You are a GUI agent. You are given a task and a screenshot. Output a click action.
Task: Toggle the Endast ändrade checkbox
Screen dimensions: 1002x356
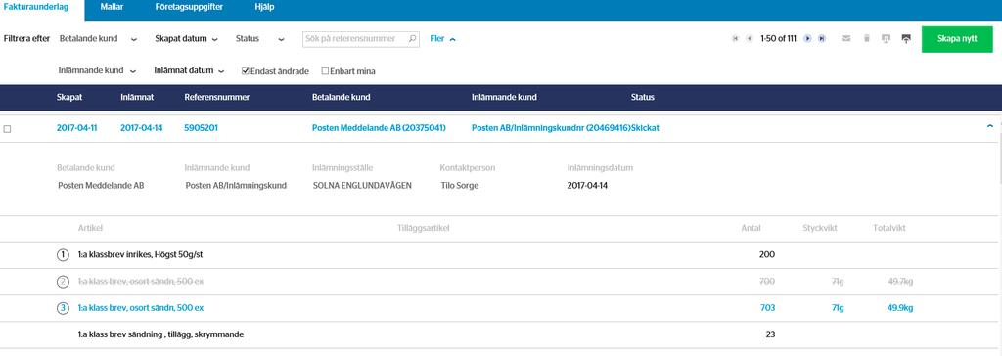tap(246, 71)
